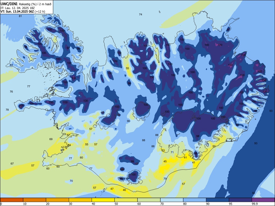Click the value 46 on the south coast
Screen dimensions: 275x206
point(124,190)
